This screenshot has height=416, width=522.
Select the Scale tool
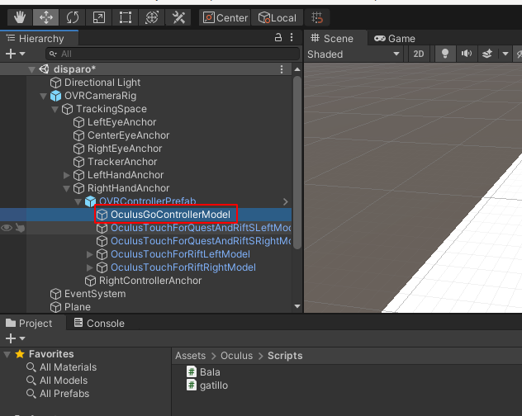pyautogui.click(x=98, y=17)
